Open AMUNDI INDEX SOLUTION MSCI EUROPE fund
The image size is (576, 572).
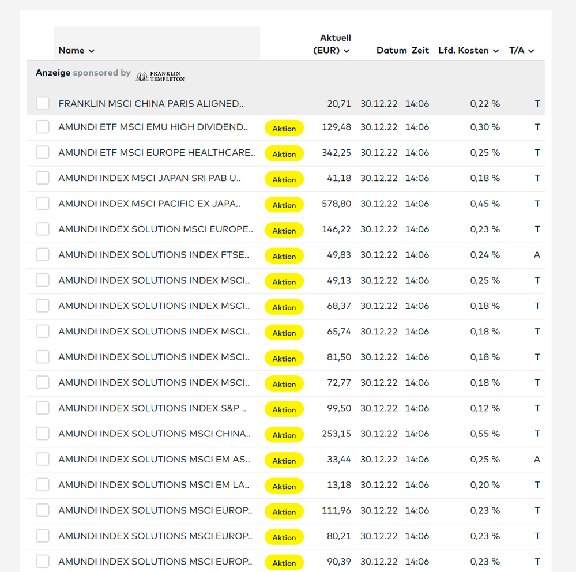(x=156, y=229)
